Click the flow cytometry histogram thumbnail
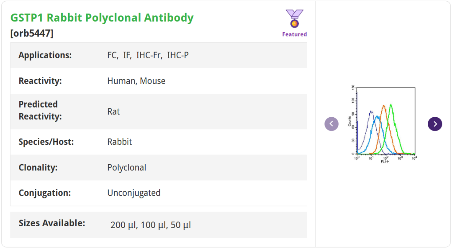 pyautogui.click(x=383, y=124)
